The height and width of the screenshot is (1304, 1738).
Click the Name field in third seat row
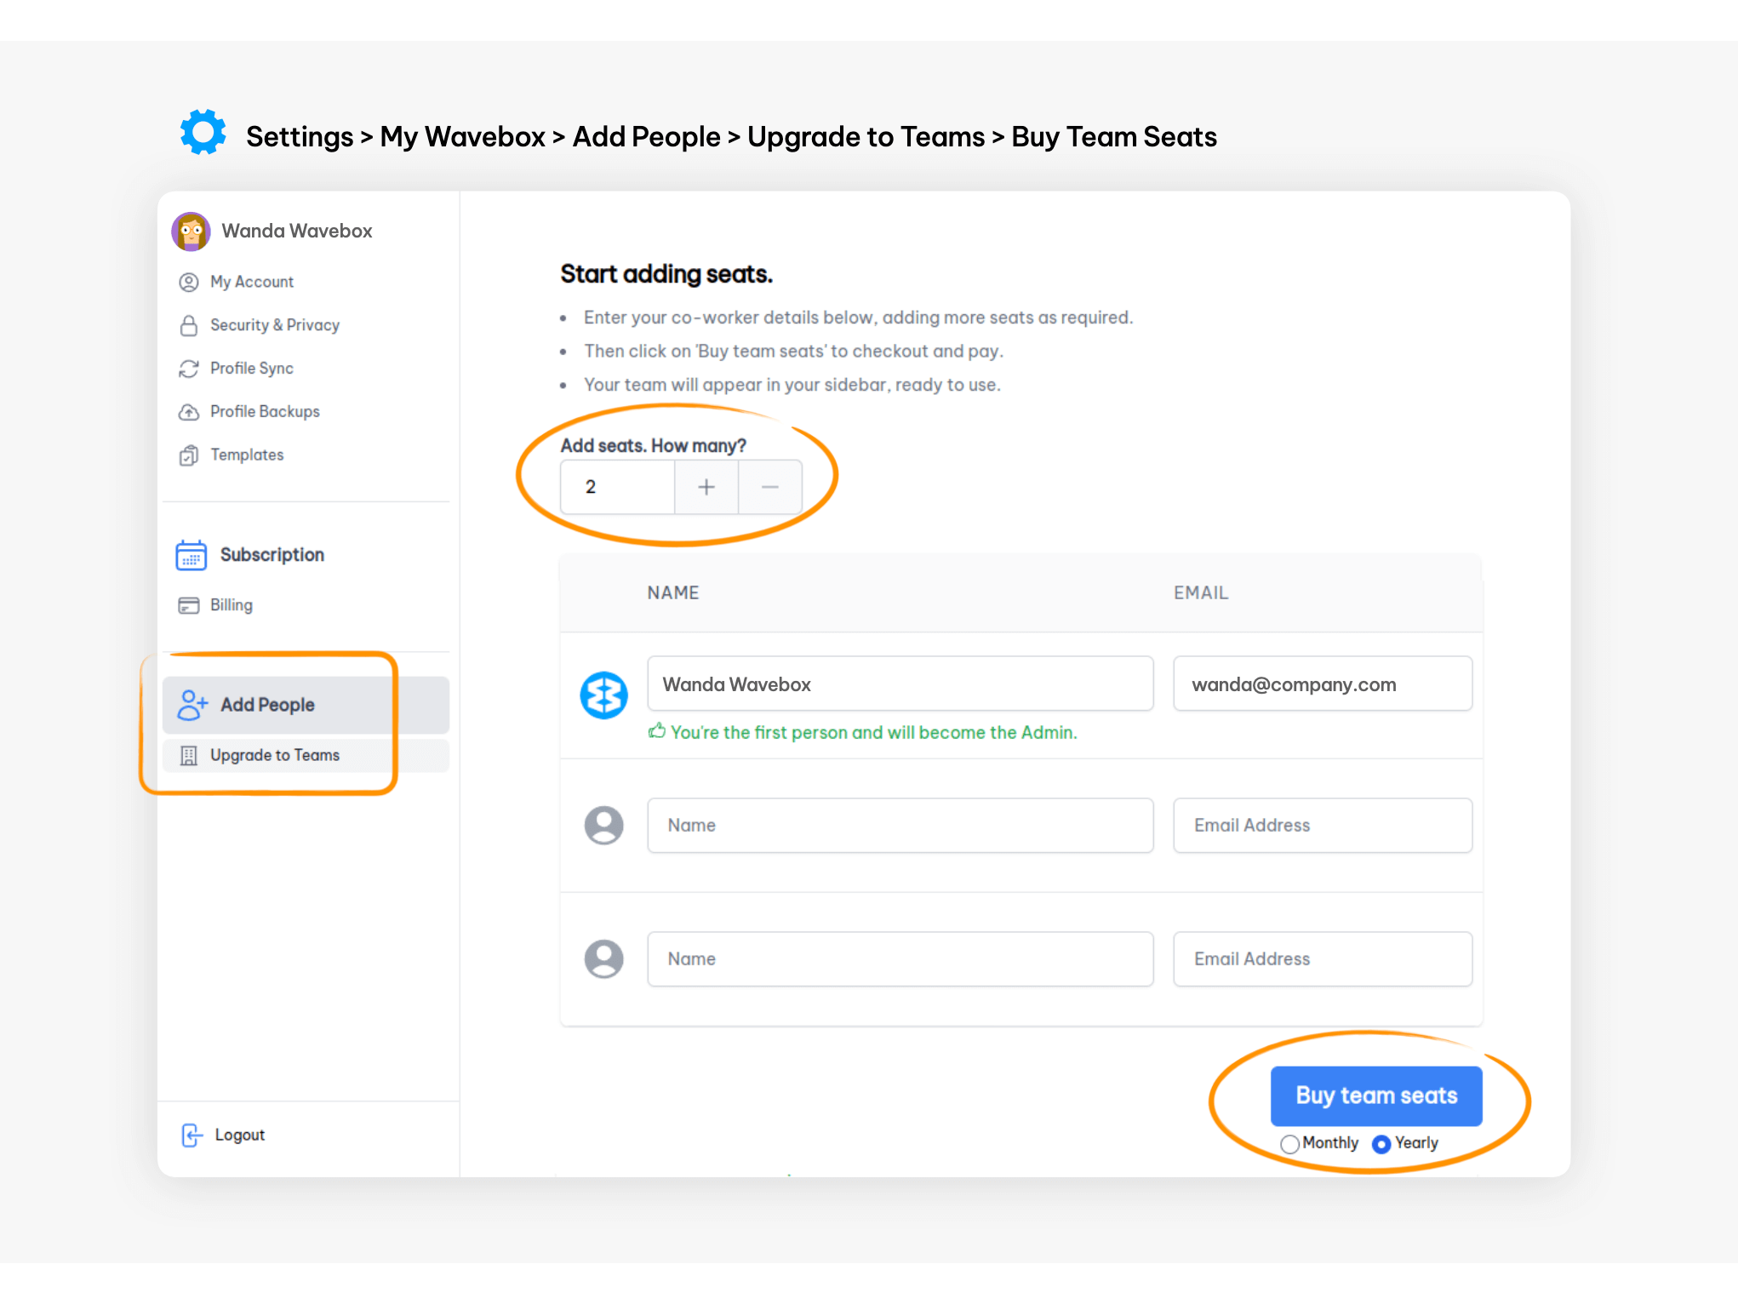pos(900,958)
